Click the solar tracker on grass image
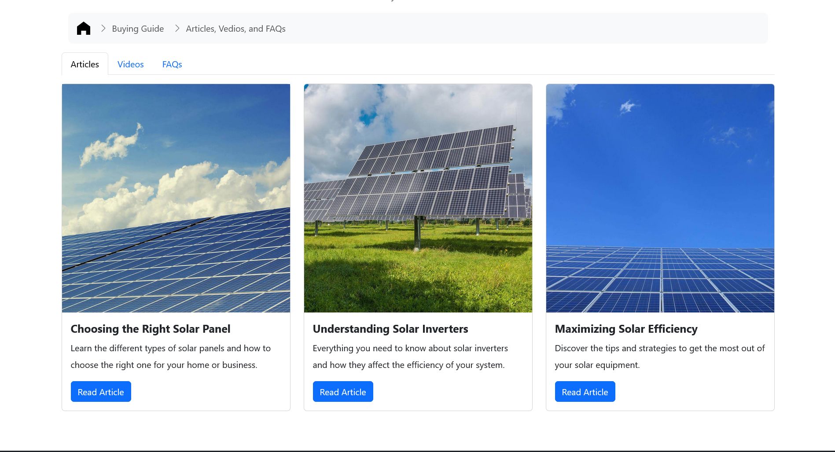Screen dimensions: 835x452 tap(418, 198)
